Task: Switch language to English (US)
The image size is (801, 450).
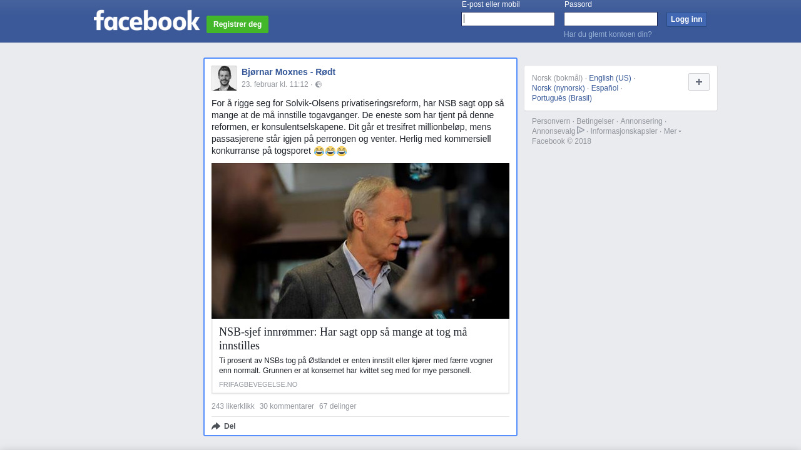Action: (610, 78)
